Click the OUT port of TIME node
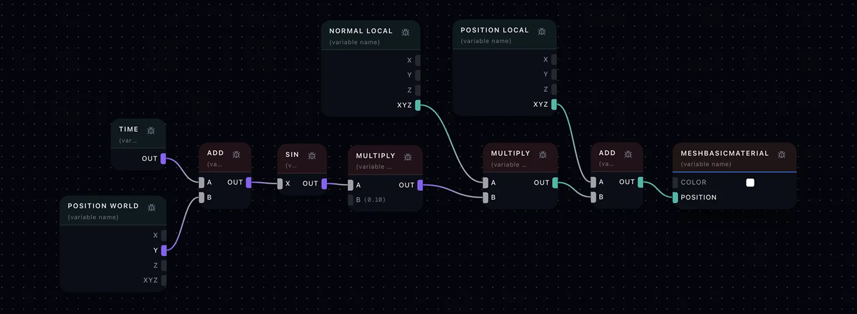Image resolution: width=857 pixels, height=314 pixels. point(163,159)
